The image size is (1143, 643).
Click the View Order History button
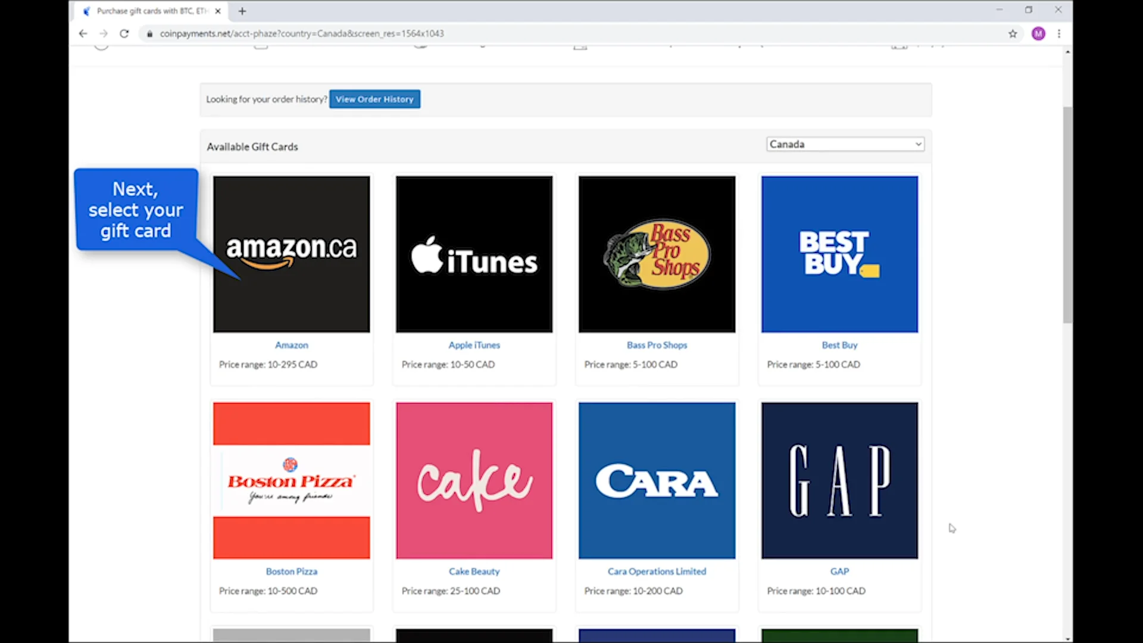374,99
